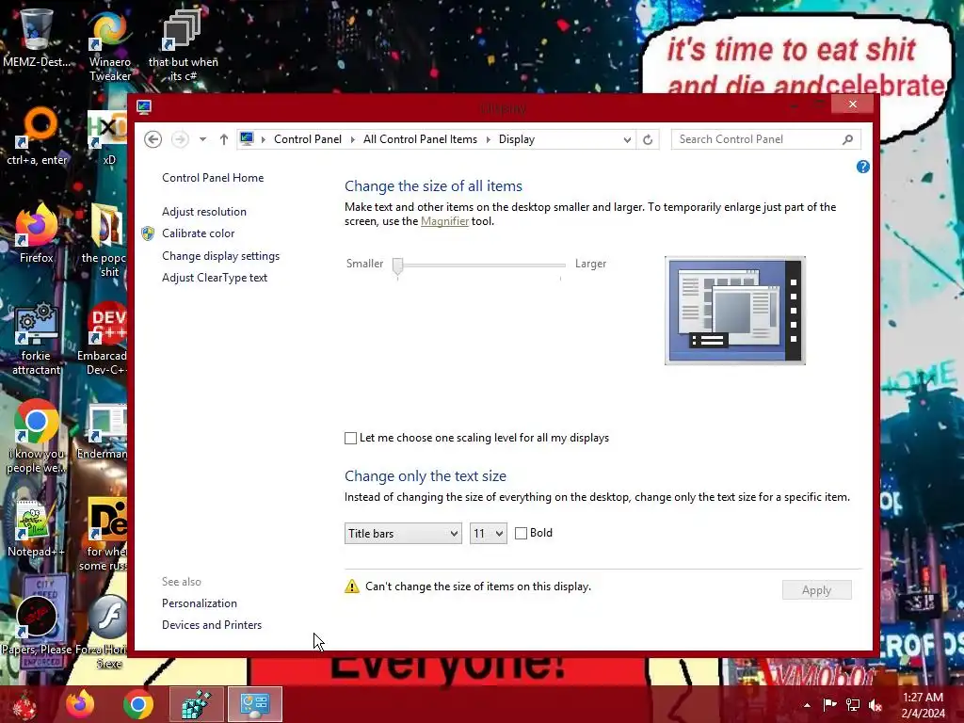Go up one level with up arrow
Viewport: 964px width, 723px height.
[x=224, y=139]
